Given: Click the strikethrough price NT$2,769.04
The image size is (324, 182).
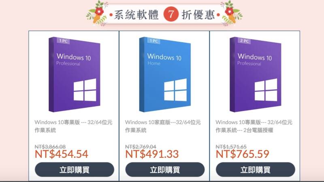Looking at the screenshot, I should click(141, 147).
